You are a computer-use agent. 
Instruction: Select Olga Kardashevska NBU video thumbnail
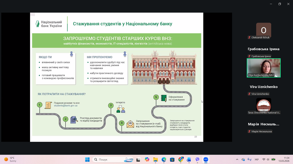pyautogui.click(x=264, y=68)
